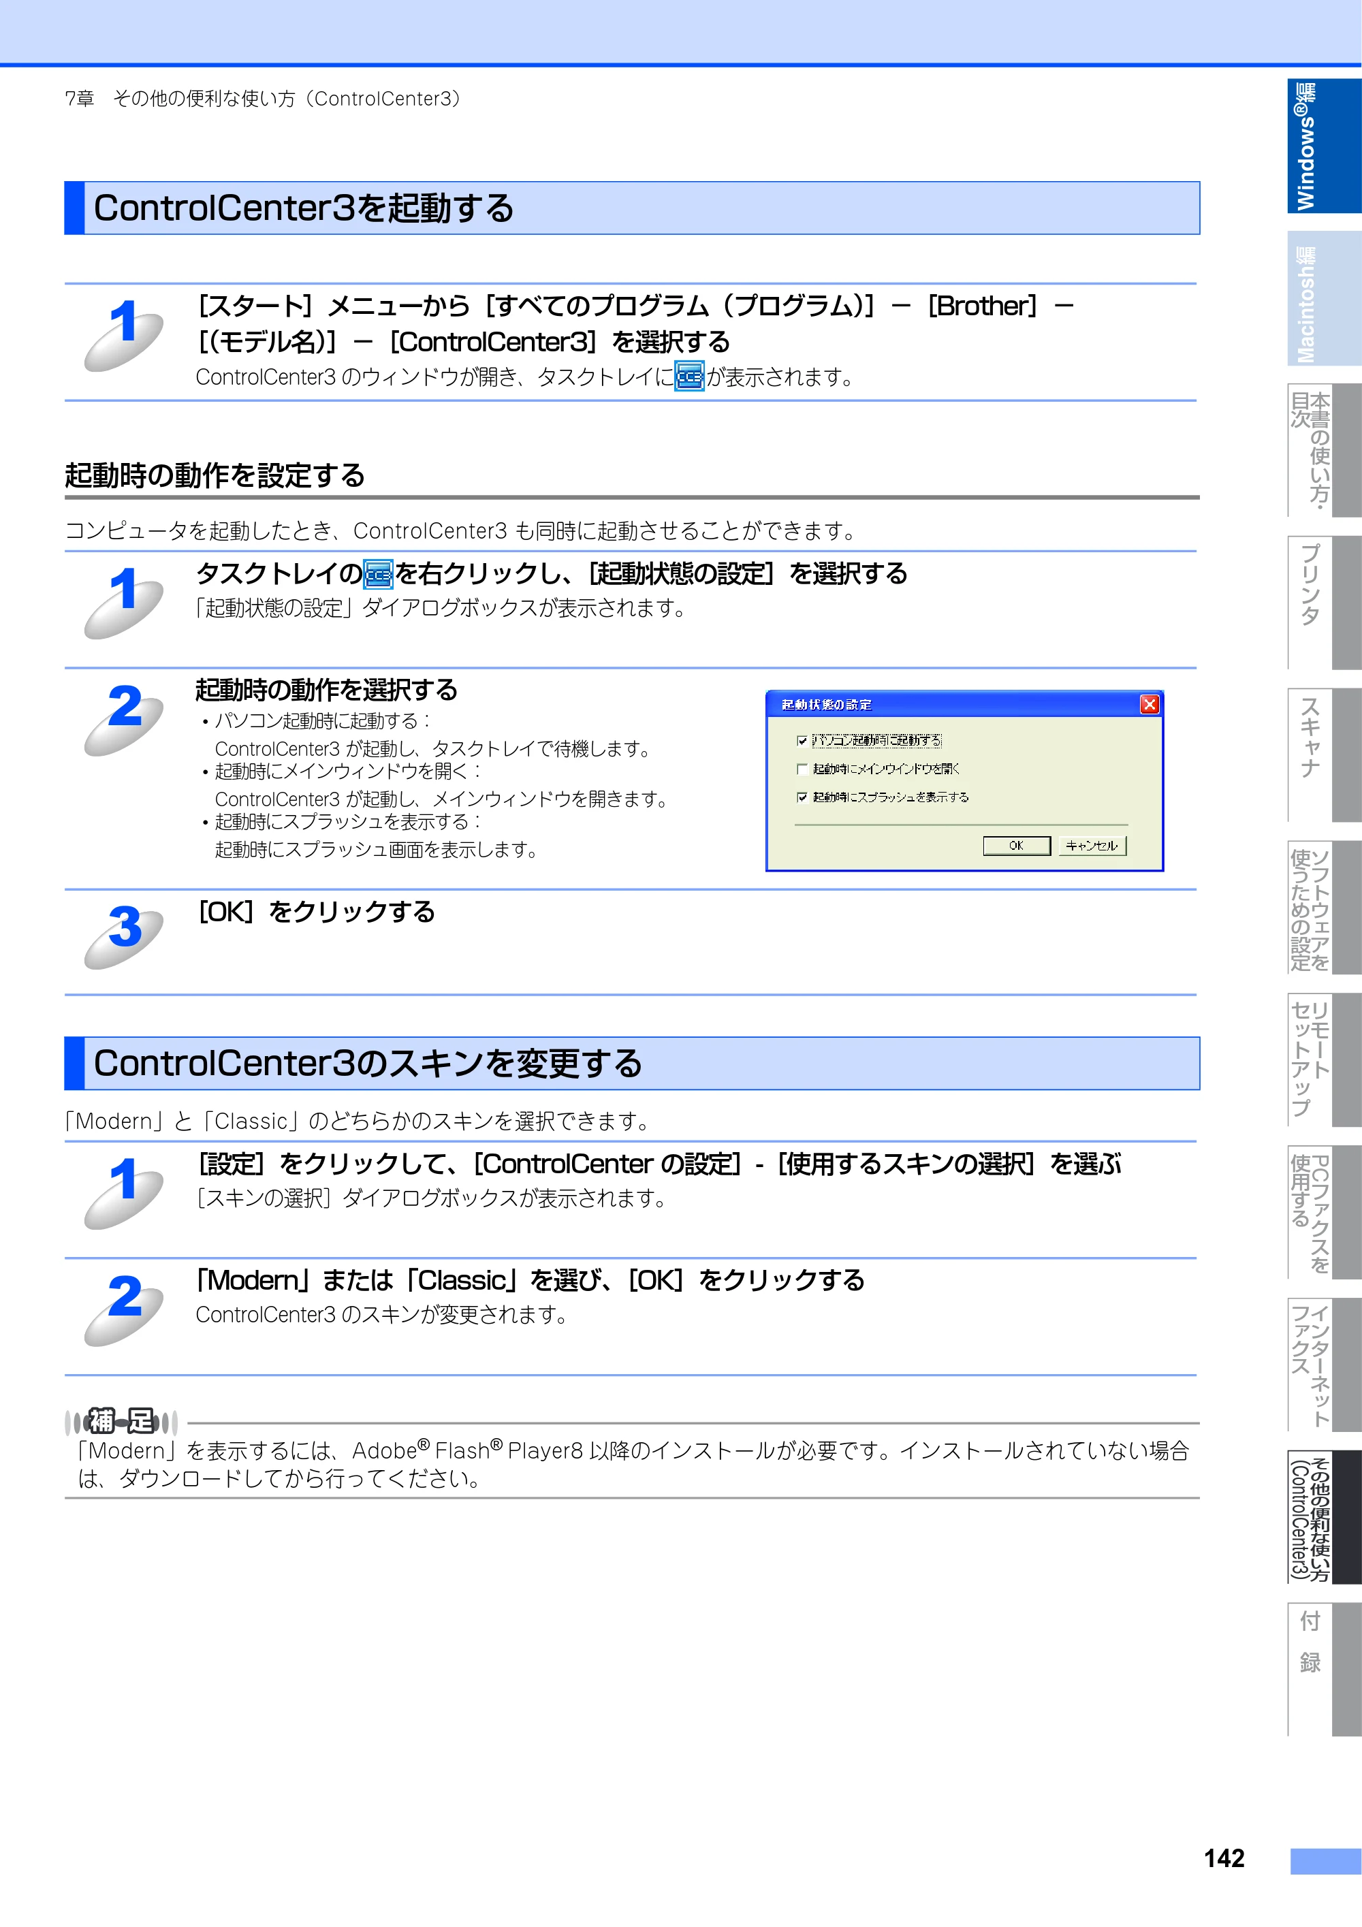The height and width of the screenshot is (1927, 1362).
Task: Select その他の便利な使い方 (ControlCenter3) tab
Action: click(1323, 1518)
